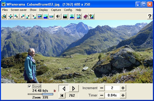Image resolution: width=154 pixels, height=101 pixels.
Task: Click the mirrored tree landscape icon
Action: (x=72, y=16)
